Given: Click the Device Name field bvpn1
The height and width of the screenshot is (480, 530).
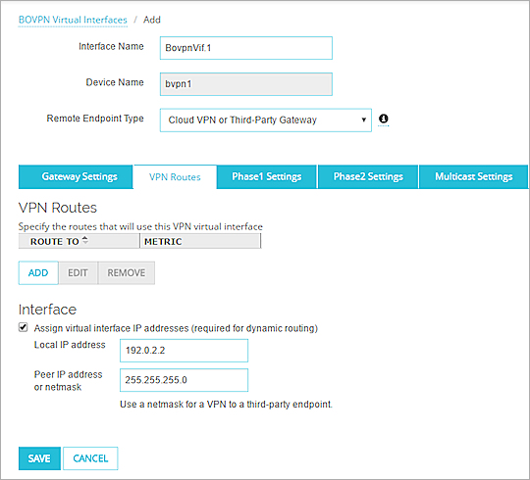Looking at the screenshot, I should (x=246, y=84).
